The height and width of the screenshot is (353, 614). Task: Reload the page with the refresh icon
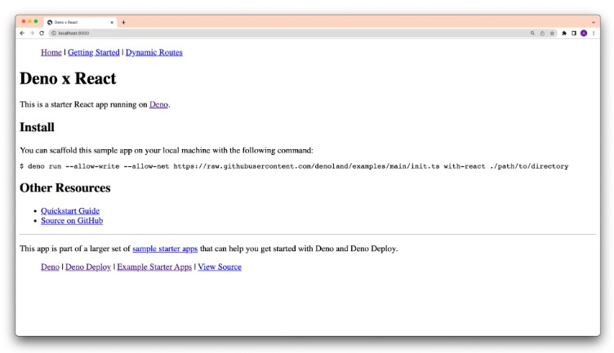[42, 33]
